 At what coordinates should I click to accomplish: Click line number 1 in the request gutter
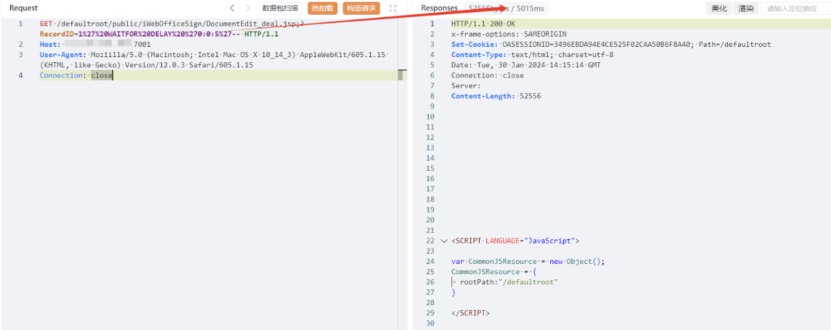pyautogui.click(x=21, y=24)
